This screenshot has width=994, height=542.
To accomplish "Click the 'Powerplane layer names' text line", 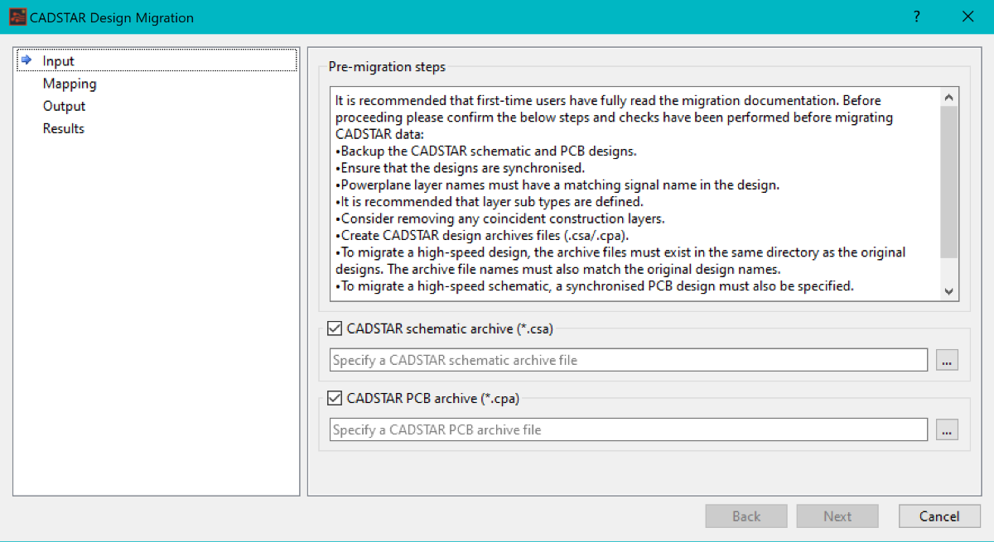I will tap(557, 185).
